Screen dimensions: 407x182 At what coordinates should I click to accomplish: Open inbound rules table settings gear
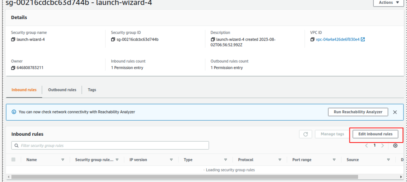[x=395, y=145]
